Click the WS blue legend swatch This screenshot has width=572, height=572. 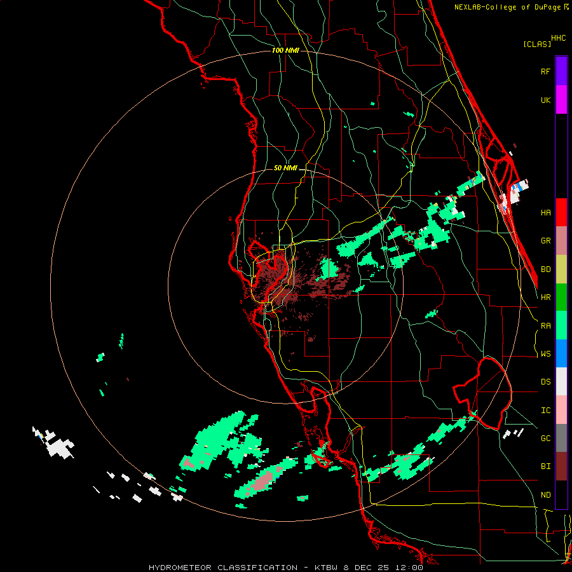561,353
